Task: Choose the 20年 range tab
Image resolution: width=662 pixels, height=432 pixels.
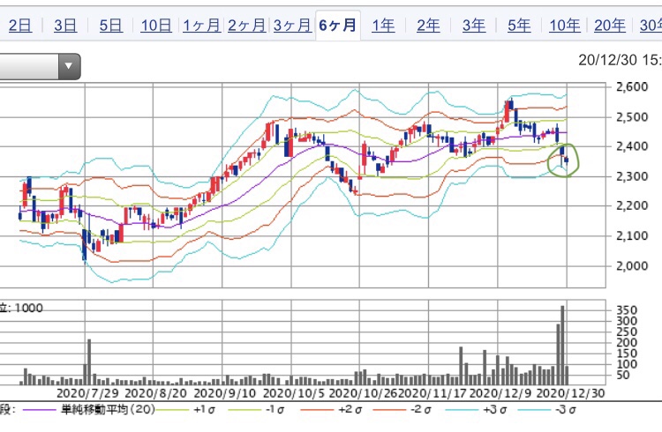Action: (x=610, y=25)
